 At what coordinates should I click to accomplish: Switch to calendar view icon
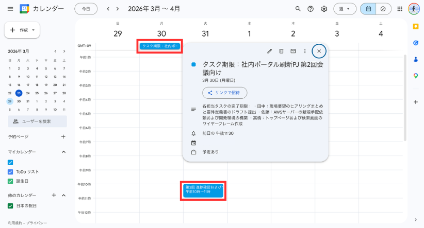[x=368, y=9]
